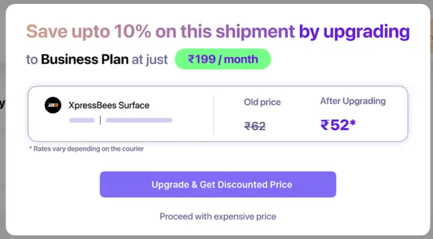Screen dimensions: 433x239
Task: Click 'at just' text before price badge
Action: point(149,59)
